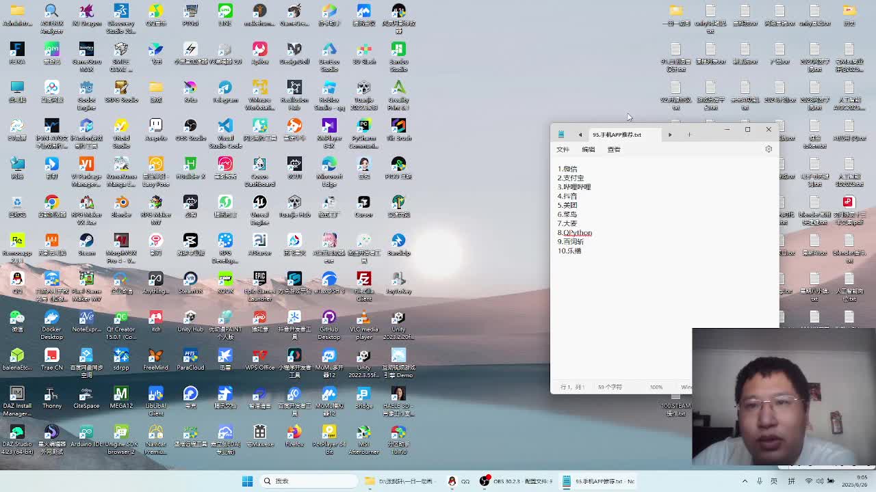876x492 pixels.
Task: Open the 查看 menu in Notepad
Action: (x=614, y=149)
